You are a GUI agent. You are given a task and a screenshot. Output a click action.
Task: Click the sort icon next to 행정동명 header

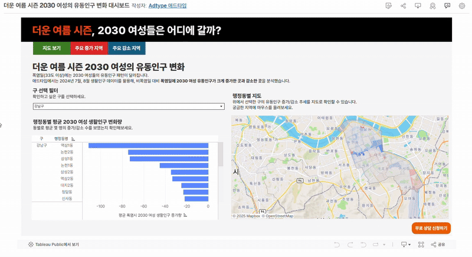pyautogui.click(x=73, y=139)
